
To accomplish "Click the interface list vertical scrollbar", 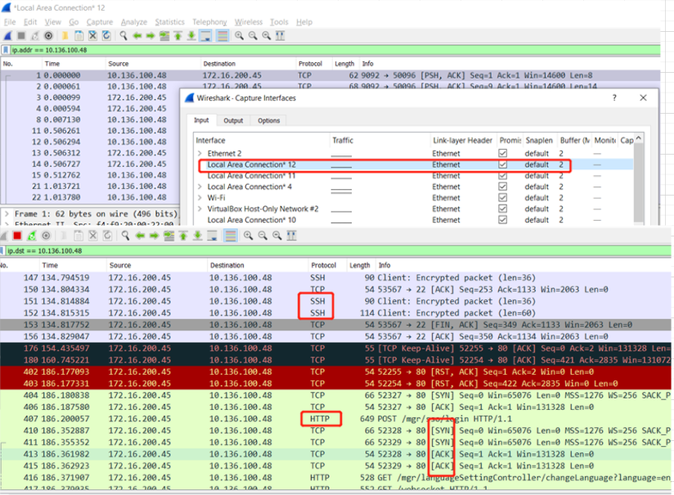I will coord(638,179).
